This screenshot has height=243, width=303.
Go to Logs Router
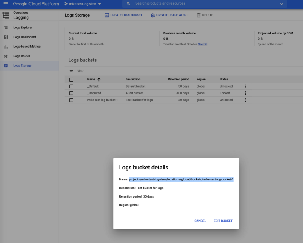point(22,56)
